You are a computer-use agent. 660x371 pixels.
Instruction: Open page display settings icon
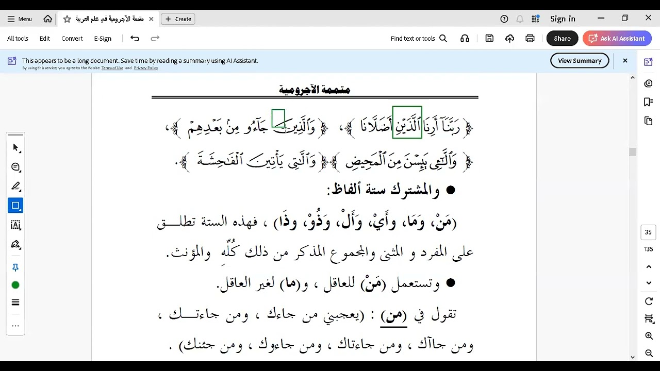(x=649, y=319)
